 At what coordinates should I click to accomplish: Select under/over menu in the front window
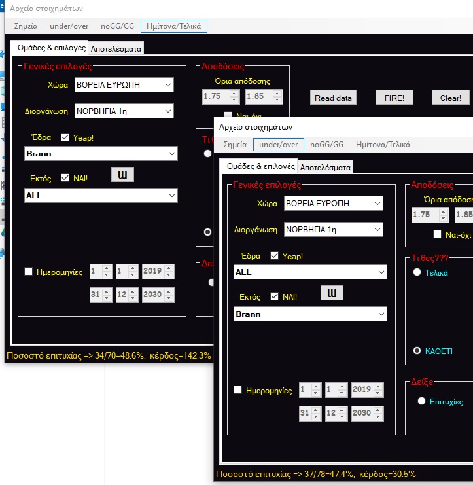coord(278,144)
